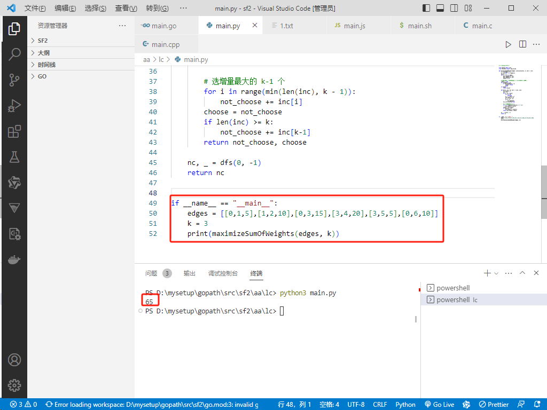The image size is (547, 410).
Task: Open the Source Control view
Action: pyautogui.click(x=14, y=80)
